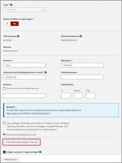Click the Type dropdown chevron arrow
The image size is (122, 163).
43,10
